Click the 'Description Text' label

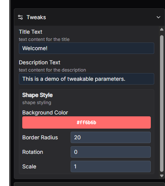click(40, 62)
